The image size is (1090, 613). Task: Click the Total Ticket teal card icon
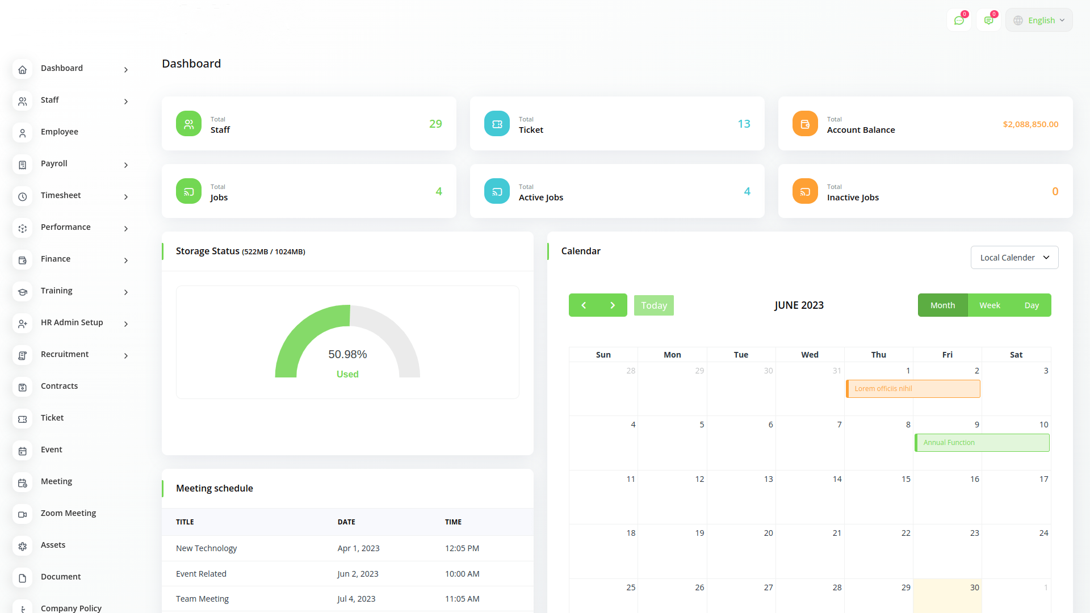(x=497, y=124)
